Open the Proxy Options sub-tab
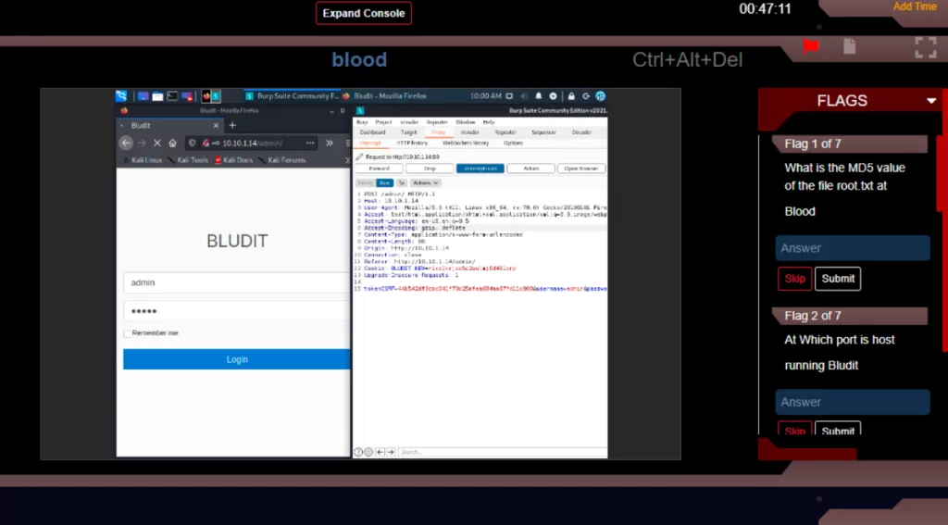Image resolution: width=948 pixels, height=525 pixels. tap(513, 144)
